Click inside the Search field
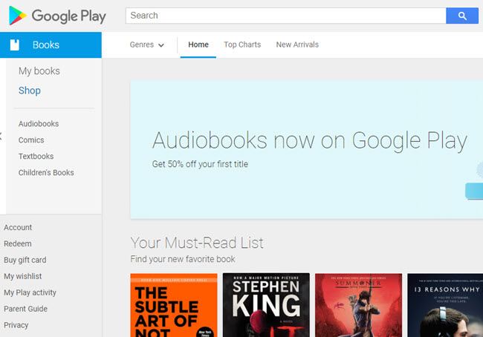This screenshot has width=483, height=337. point(285,16)
